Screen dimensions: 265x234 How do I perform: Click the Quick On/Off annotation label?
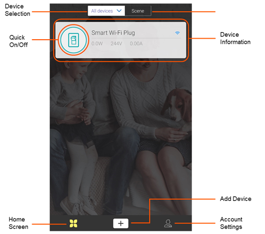coord(19,41)
